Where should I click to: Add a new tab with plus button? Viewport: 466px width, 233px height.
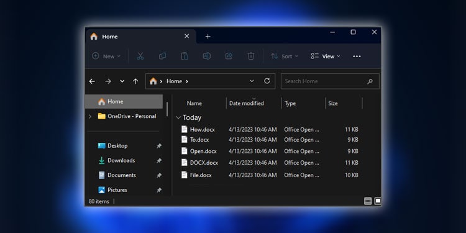click(x=208, y=36)
